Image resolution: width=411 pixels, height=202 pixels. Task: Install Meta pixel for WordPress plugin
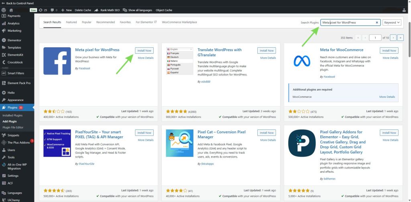pos(144,50)
